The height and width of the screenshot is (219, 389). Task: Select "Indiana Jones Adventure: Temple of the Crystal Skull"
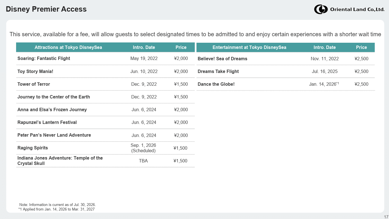tap(60, 161)
